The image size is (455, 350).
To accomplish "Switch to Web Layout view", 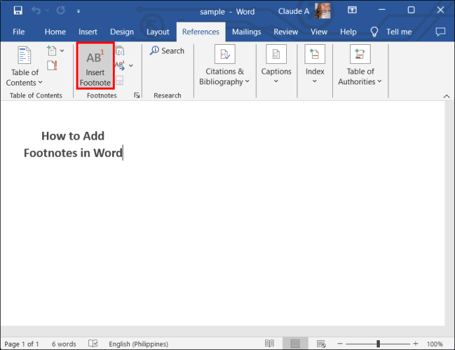I will point(321,344).
